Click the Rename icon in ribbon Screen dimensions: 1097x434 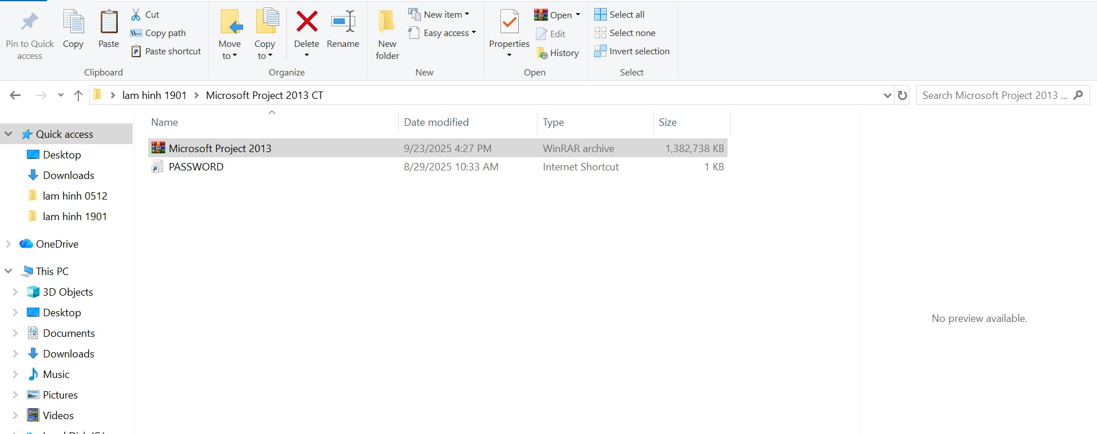[343, 23]
